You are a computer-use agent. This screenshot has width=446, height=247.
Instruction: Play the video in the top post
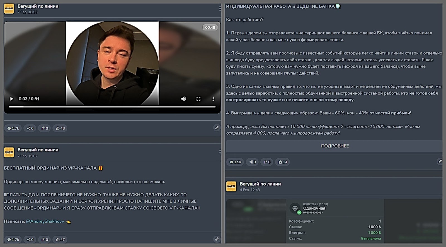[12, 99]
